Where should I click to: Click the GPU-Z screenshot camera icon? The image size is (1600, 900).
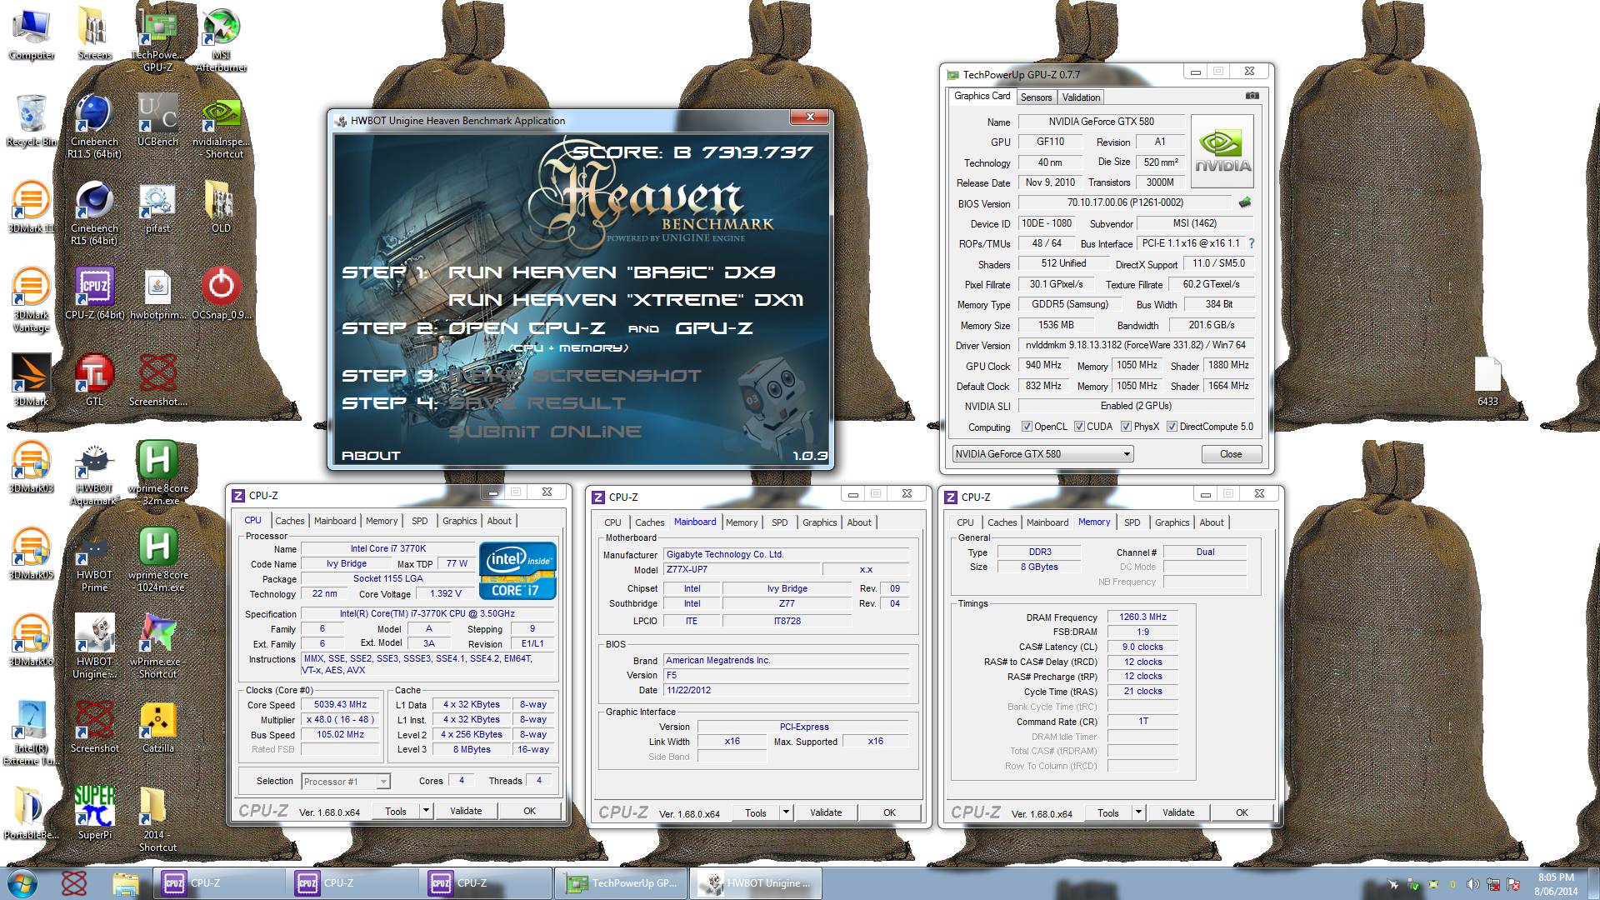click(x=1252, y=96)
